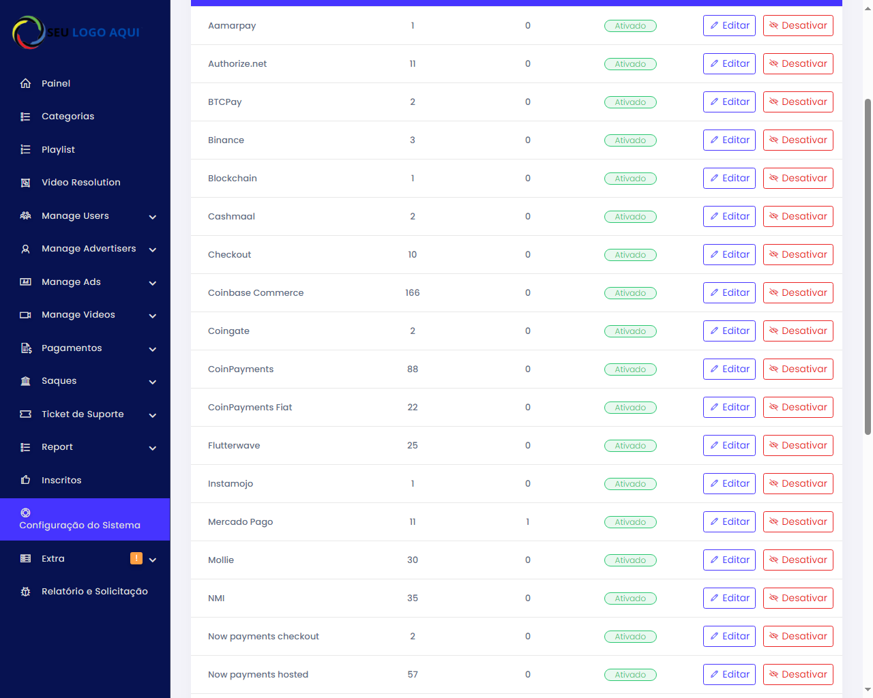Screen dimensions: 873x698
Task: Deactivate the Mercado Pago gateway
Action: 798,522
